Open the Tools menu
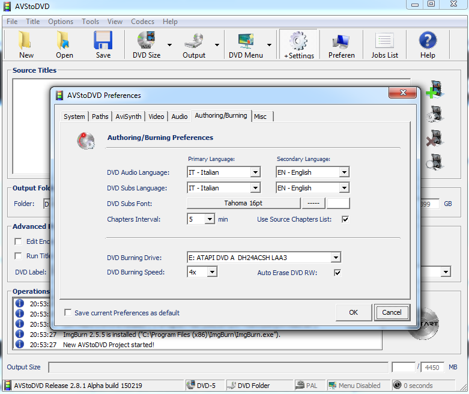Screen dimensions: 469x394 click(90, 22)
